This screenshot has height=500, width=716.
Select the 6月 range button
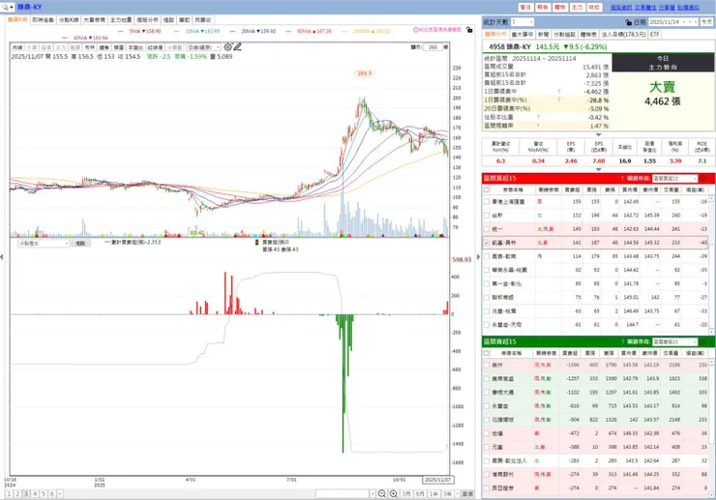(420, 493)
